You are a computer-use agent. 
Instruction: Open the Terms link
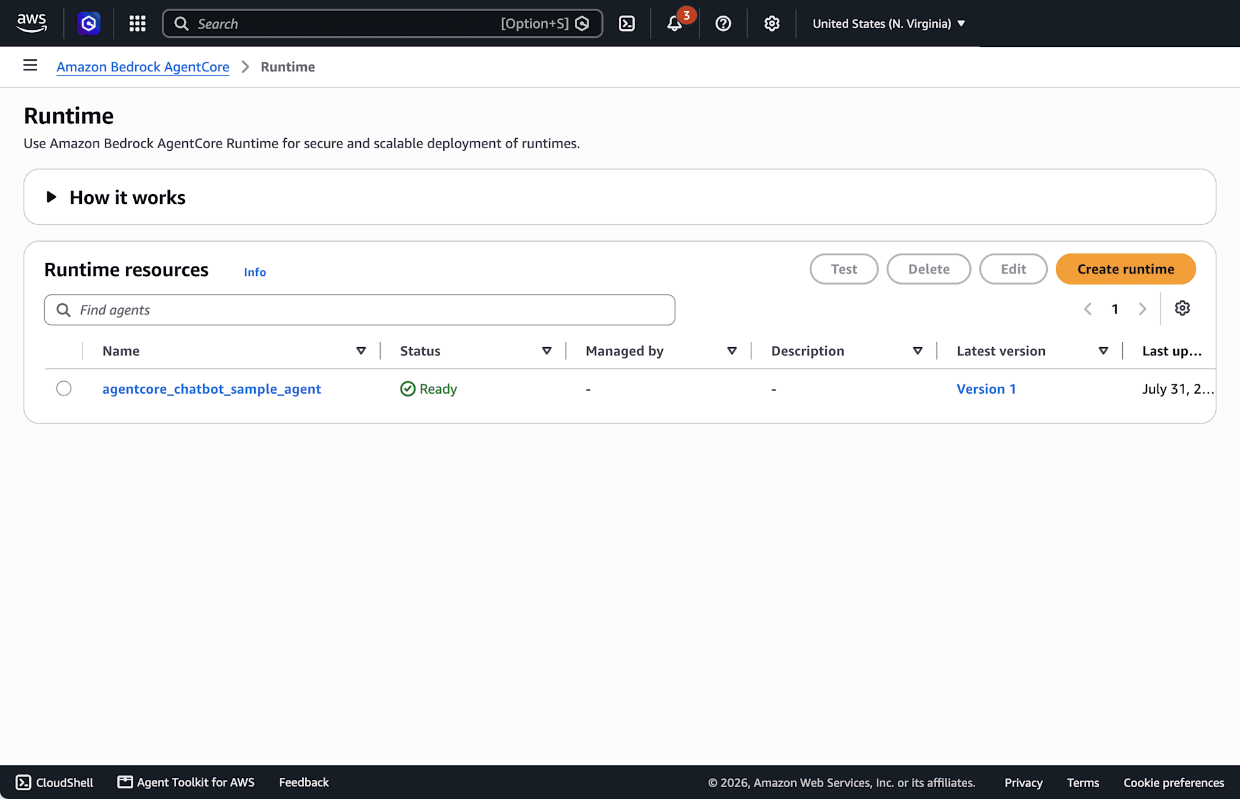click(x=1083, y=782)
